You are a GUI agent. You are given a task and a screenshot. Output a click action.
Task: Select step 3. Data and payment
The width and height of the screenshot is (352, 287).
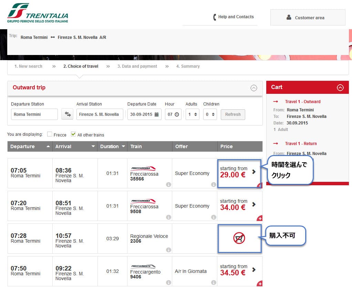point(137,66)
